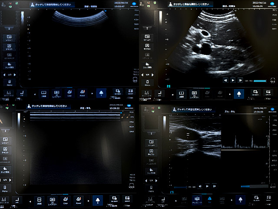
Task: Step forward one frame in Doppler waveform screen
Action: click(x=215, y=186)
